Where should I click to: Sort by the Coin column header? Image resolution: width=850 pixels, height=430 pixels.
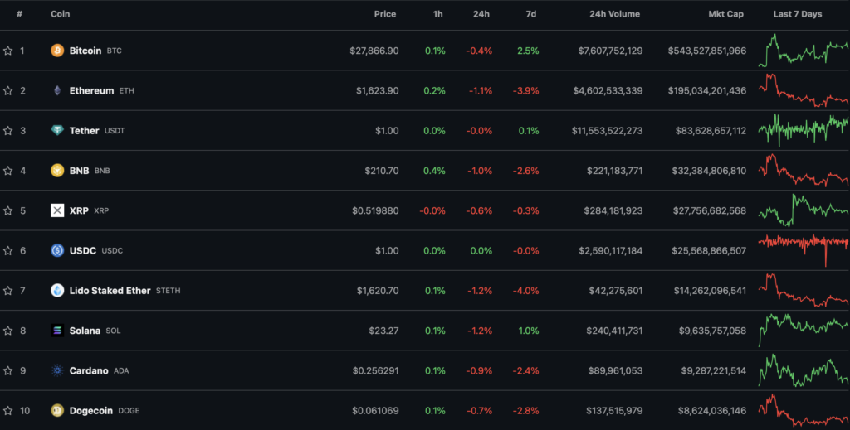(x=60, y=14)
